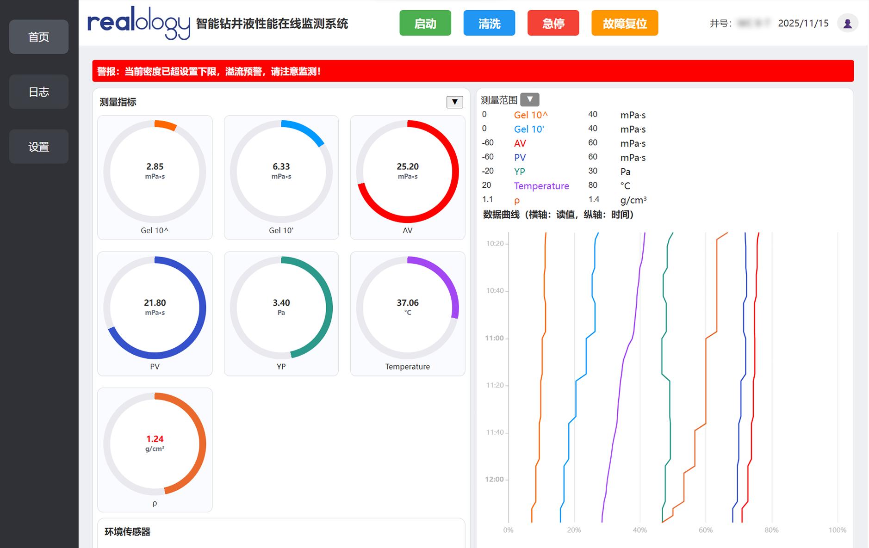Image resolution: width=869 pixels, height=548 pixels.
Task: Select the Gel 10^ gauge card
Action: point(155,178)
